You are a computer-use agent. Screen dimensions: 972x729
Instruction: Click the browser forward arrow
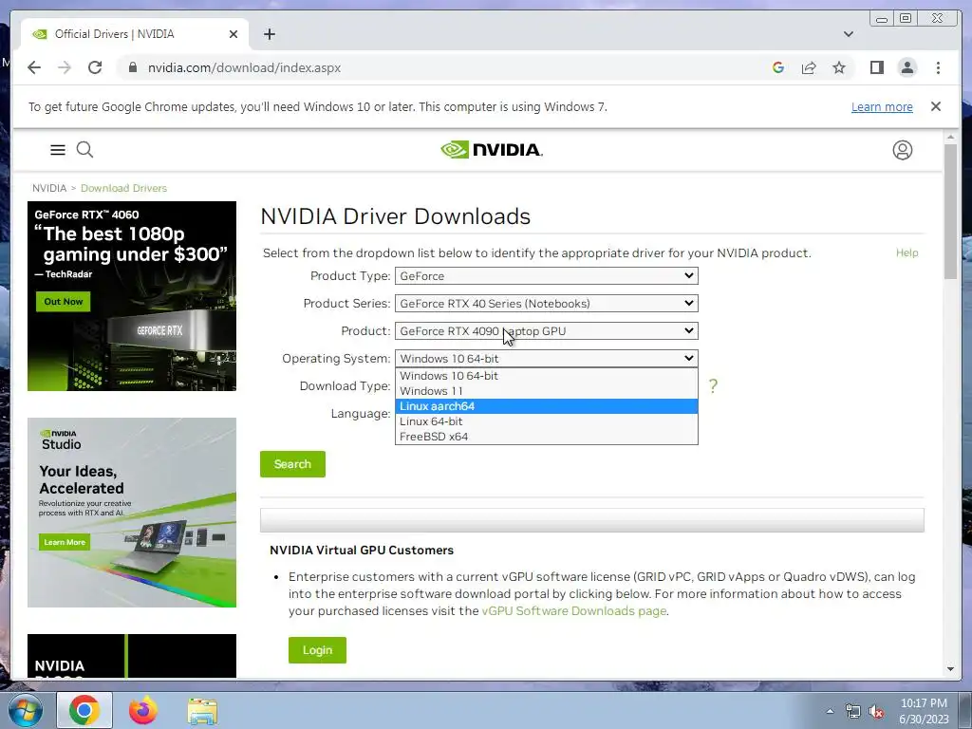[65, 67]
